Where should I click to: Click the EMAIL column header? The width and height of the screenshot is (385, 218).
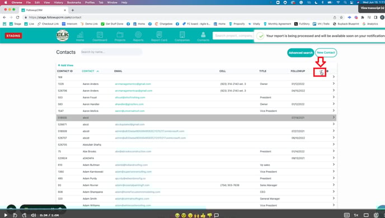tap(118, 71)
